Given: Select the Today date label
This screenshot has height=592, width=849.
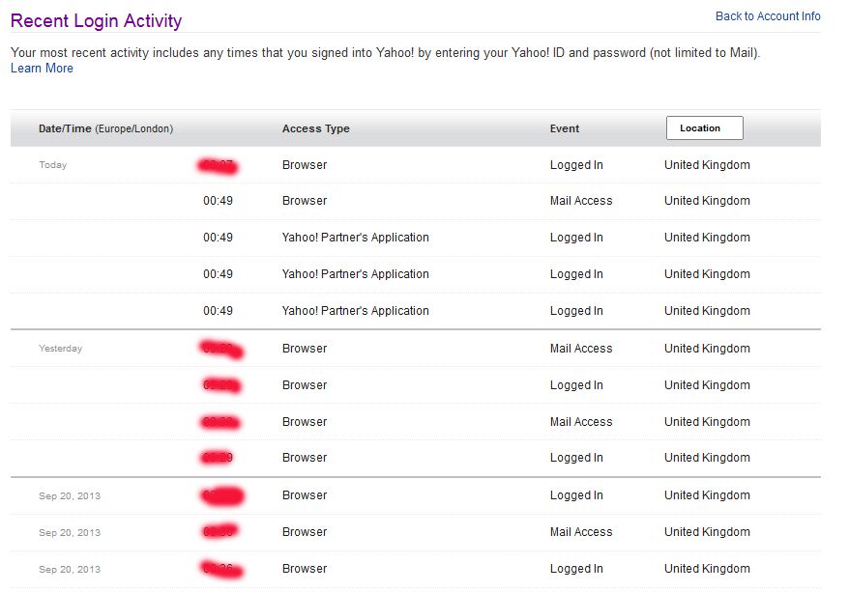Looking at the screenshot, I should coord(53,165).
